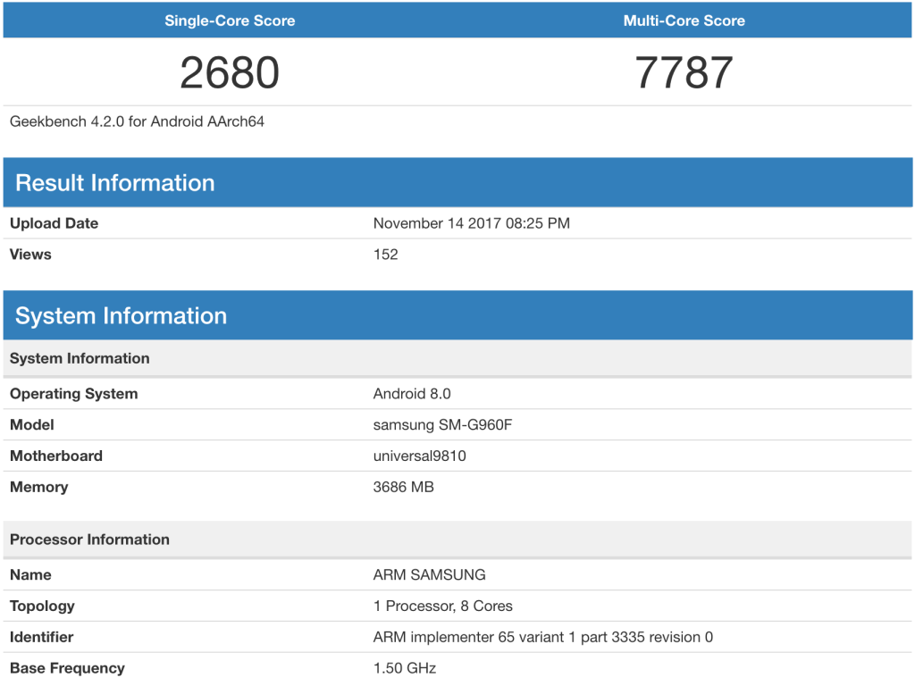Select the views count 152
This screenshot has height=686, width=915.
tap(386, 255)
